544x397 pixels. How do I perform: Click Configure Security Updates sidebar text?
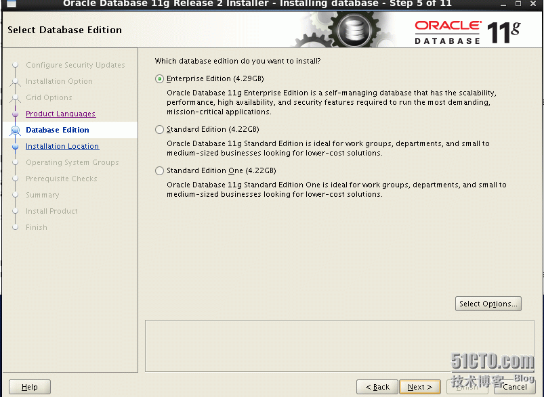75,65
